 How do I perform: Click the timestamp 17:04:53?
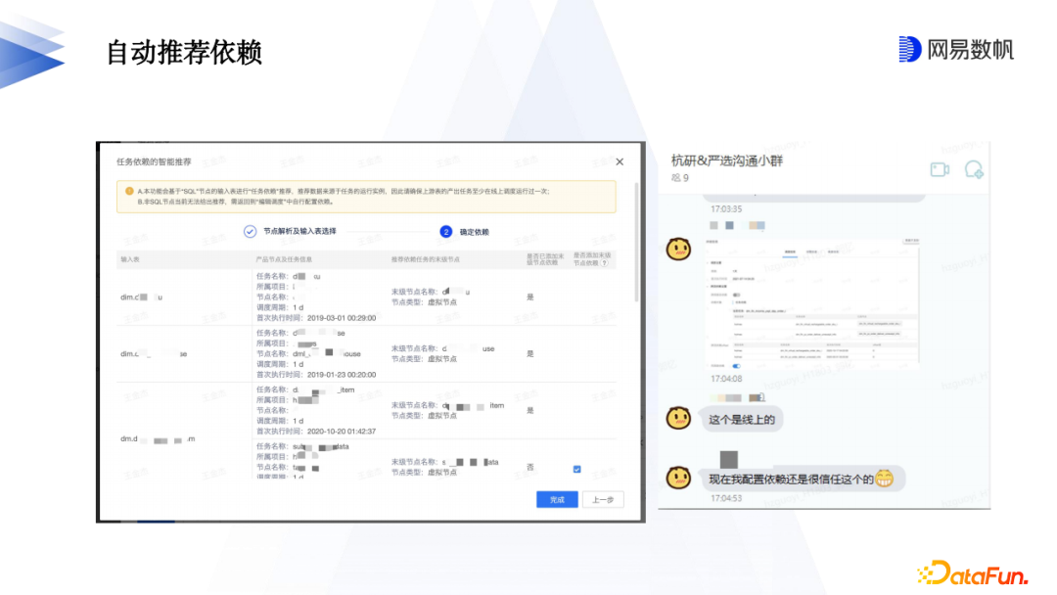[726, 499]
